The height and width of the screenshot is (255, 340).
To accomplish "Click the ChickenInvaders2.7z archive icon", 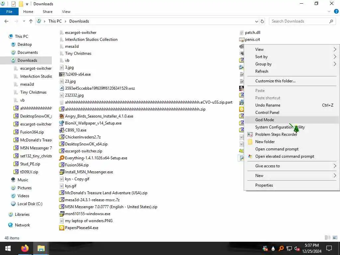I will (61, 137).
